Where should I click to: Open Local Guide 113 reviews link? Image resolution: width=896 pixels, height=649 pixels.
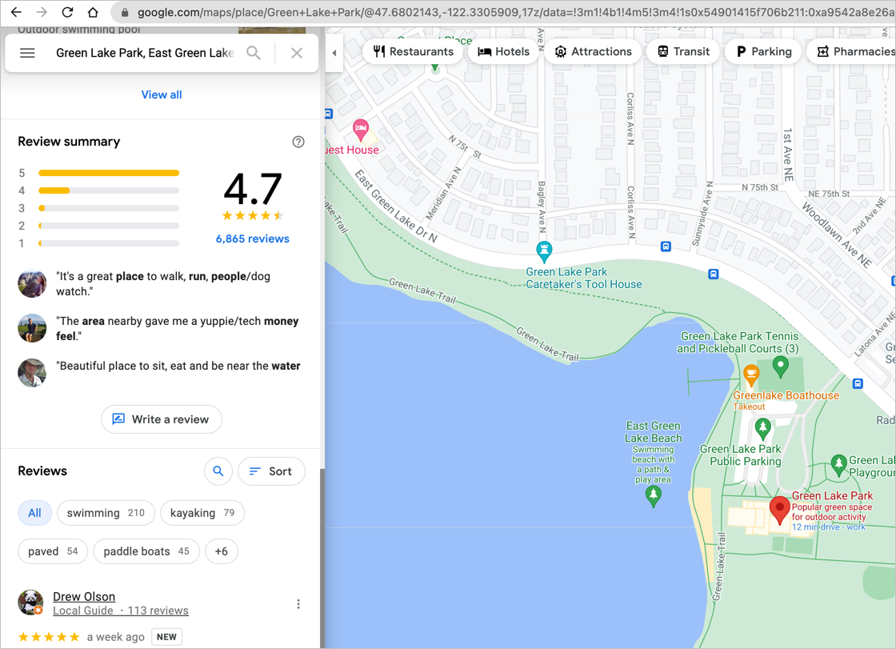[121, 611]
